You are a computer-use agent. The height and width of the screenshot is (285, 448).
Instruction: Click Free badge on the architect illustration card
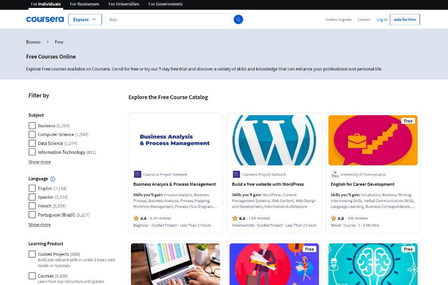pos(310,249)
